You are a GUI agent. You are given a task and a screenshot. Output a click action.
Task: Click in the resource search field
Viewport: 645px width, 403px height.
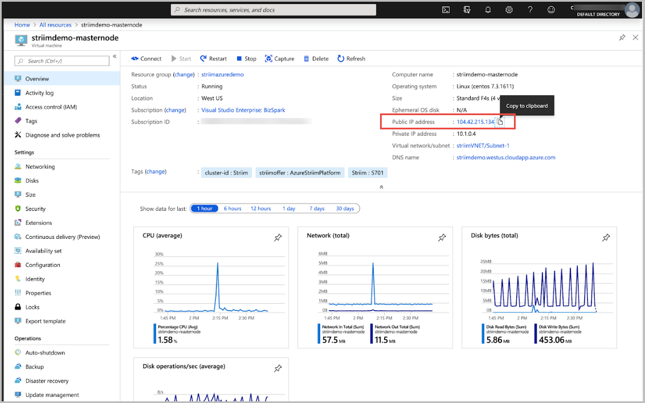click(x=273, y=10)
